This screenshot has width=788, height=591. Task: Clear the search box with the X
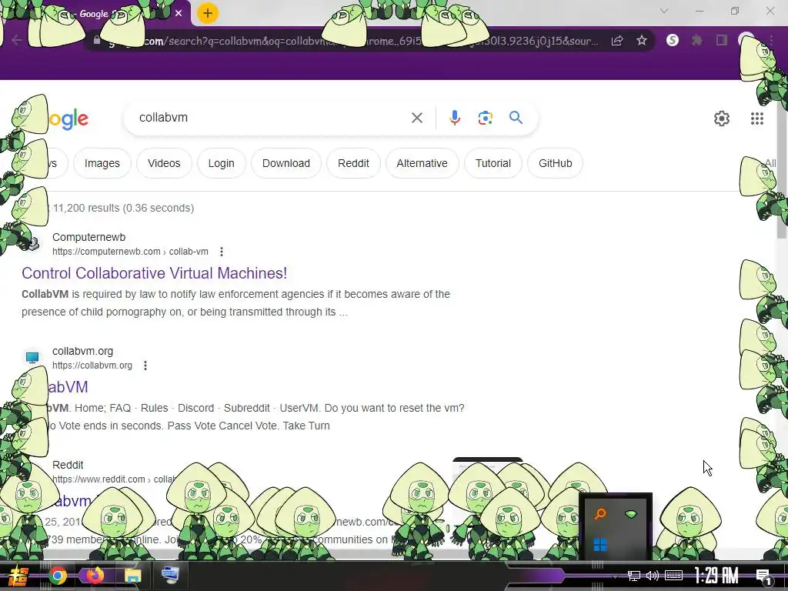pyautogui.click(x=417, y=118)
